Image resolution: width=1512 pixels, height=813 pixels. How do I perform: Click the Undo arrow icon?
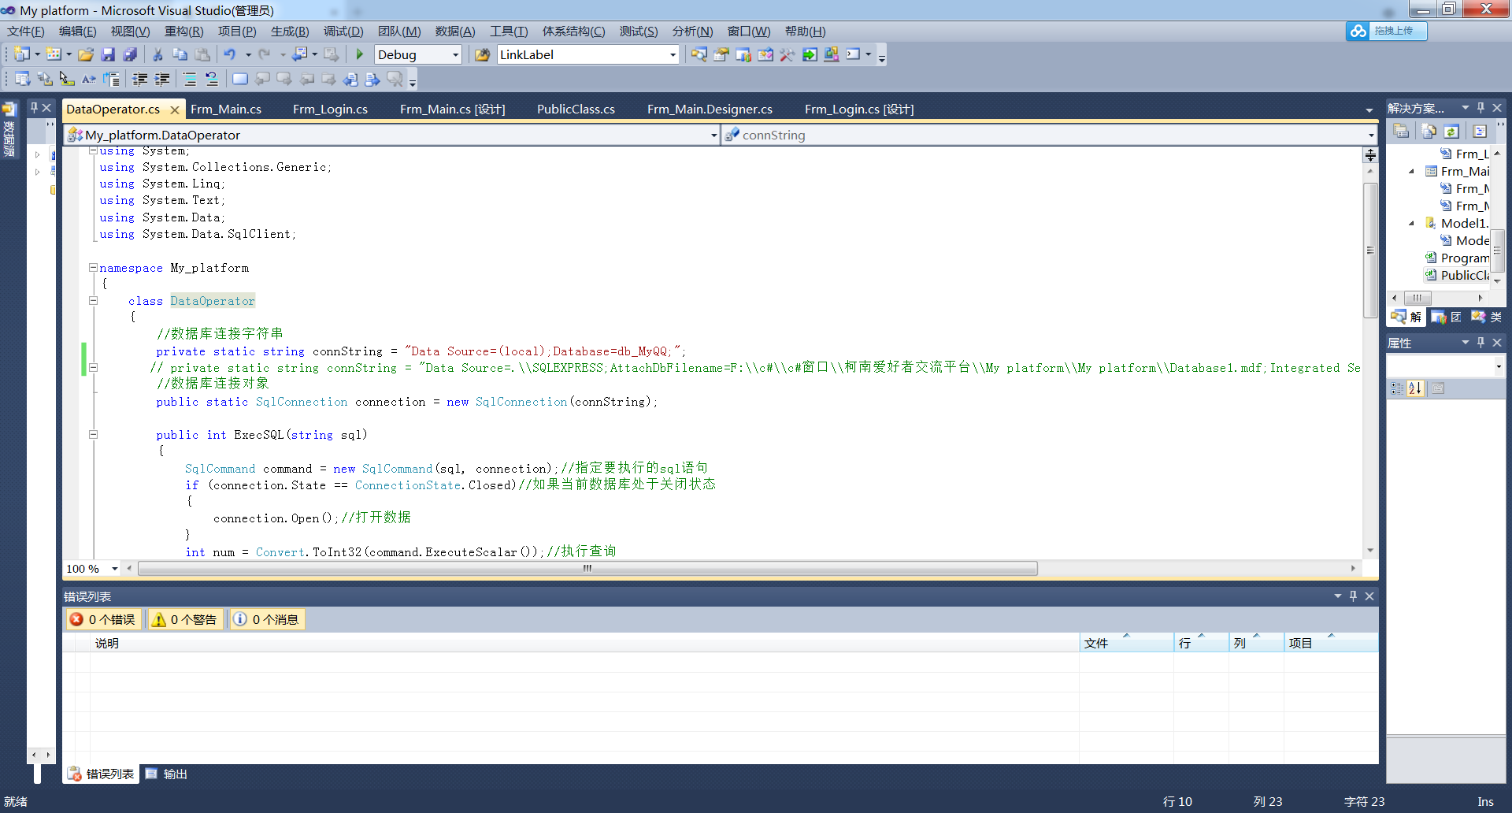coord(229,54)
